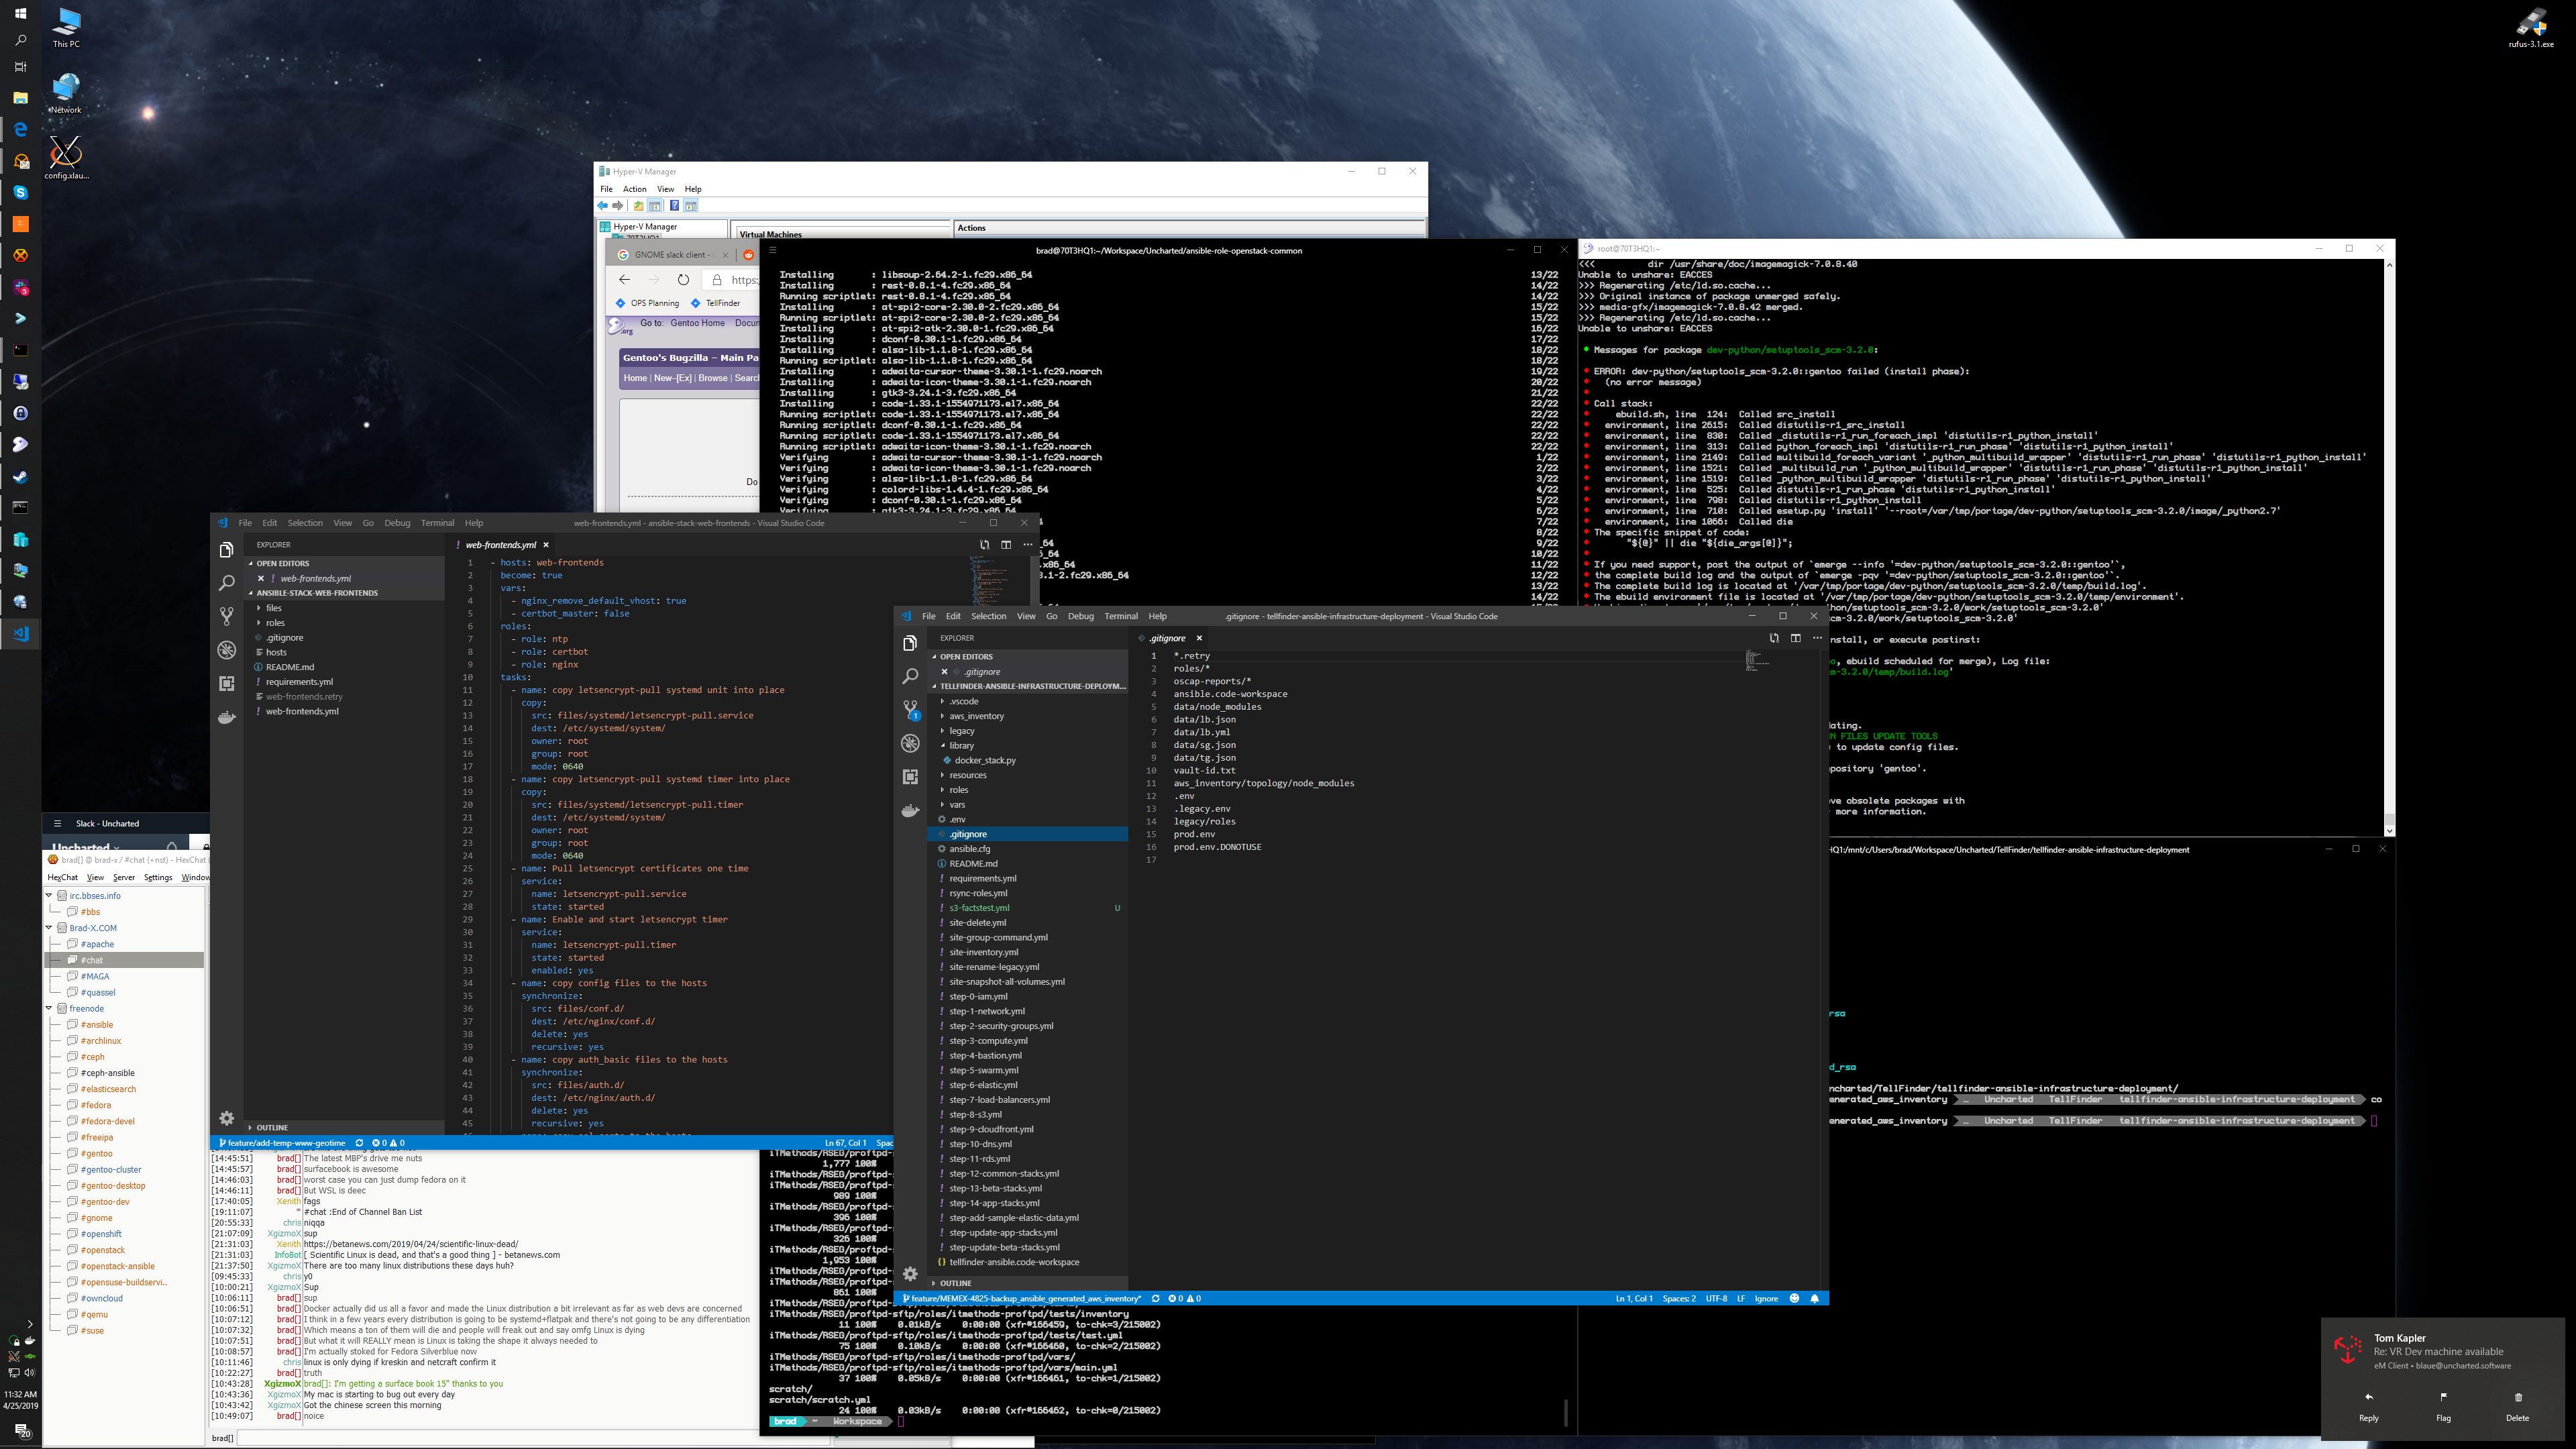Click the Open Changes icon in the .gitignore editor toolbar
The height and width of the screenshot is (1449, 2576).
click(1774, 638)
